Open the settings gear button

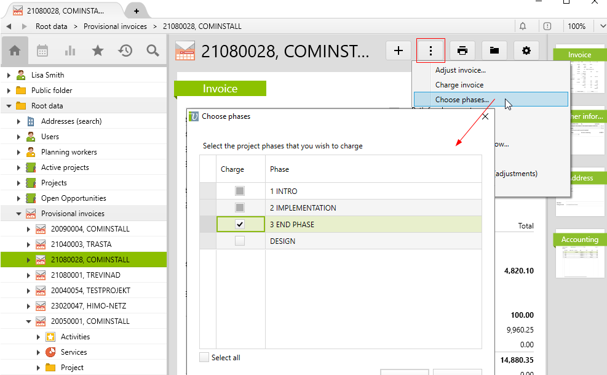526,51
